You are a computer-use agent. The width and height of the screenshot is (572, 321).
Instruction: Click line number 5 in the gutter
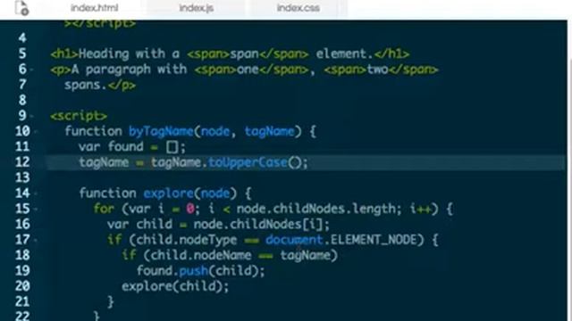point(22,53)
